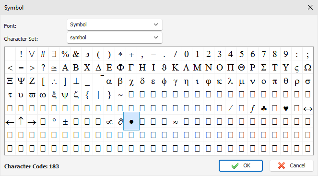Pick the proportional-to (∝) symbol
318x176 pixels.
109,121
